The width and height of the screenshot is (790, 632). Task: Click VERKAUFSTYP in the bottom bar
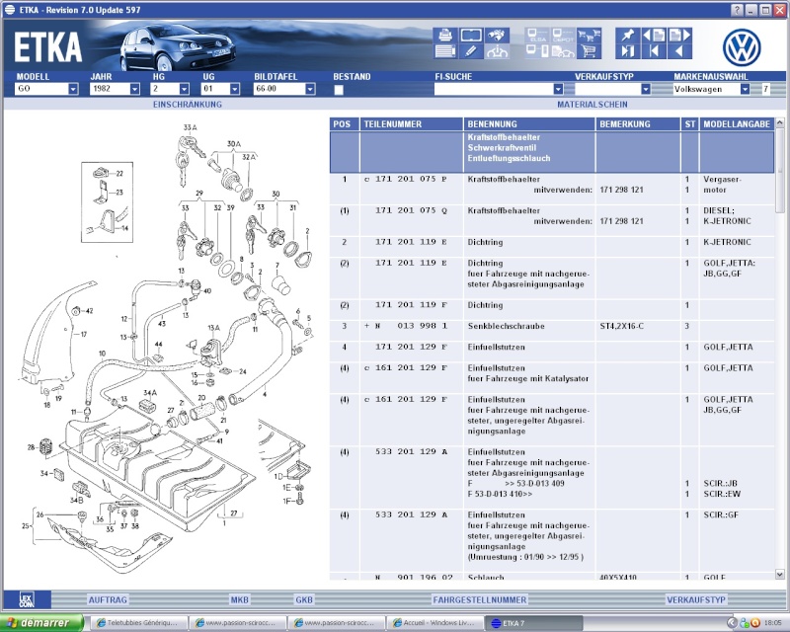pos(696,599)
